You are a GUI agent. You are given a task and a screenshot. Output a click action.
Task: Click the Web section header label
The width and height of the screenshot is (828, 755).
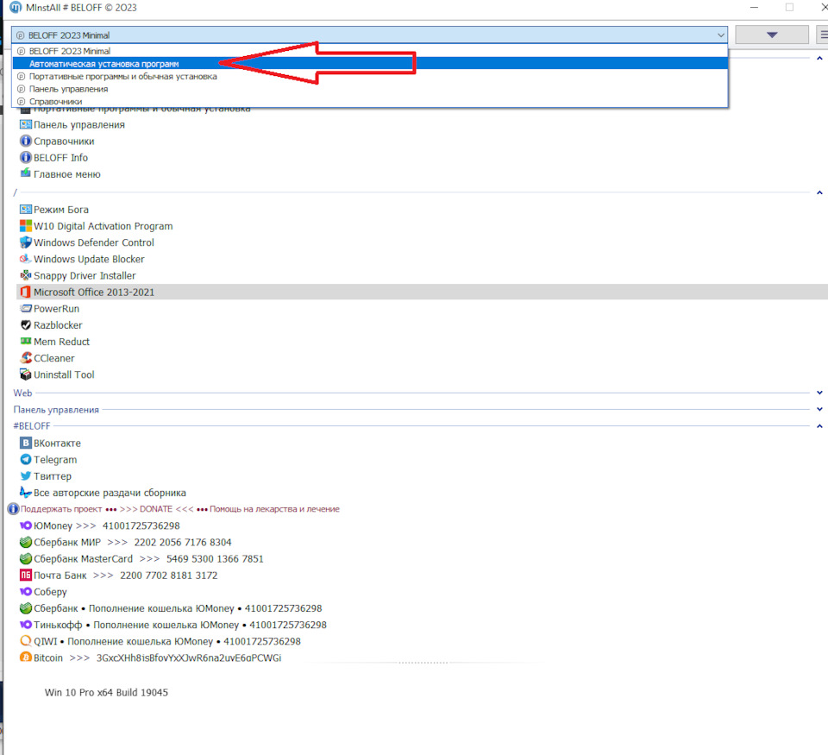22,393
